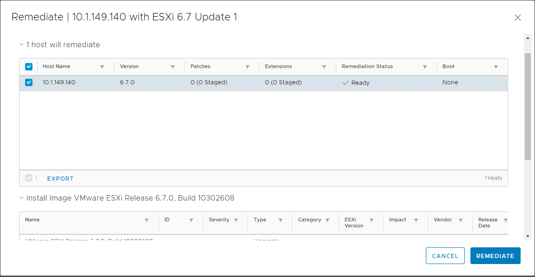Click the Extensions '0 (0 Staged)' cell
This screenshot has height=277, width=535.
(x=283, y=82)
